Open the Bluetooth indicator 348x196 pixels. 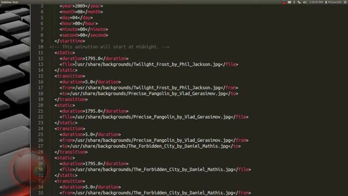pos(294,2)
